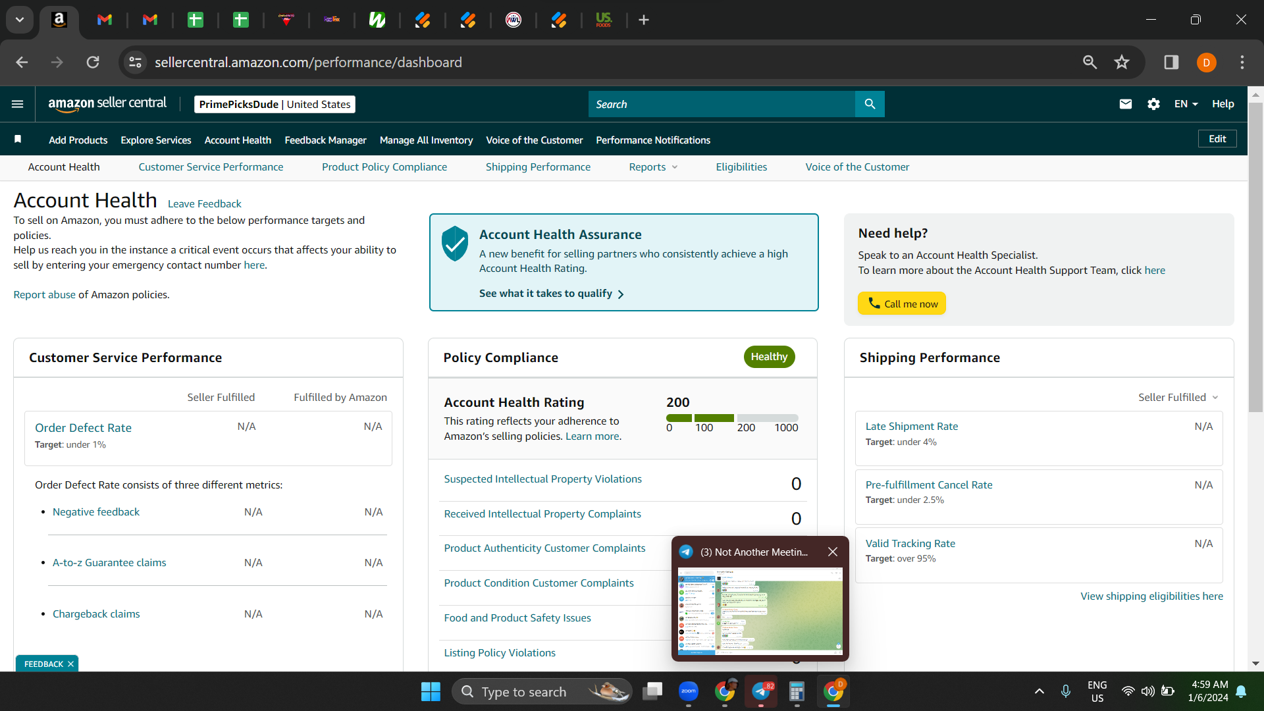Open Telegram from the taskbar
The image size is (1264, 711).
761,691
